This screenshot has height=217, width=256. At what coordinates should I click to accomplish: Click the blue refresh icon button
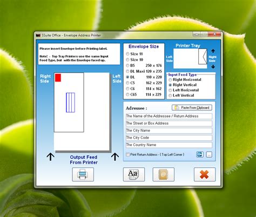point(200,154)
